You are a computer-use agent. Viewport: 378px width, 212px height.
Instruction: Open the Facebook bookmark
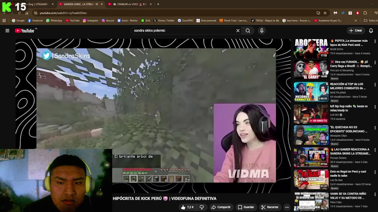click(x=35, y=21)
